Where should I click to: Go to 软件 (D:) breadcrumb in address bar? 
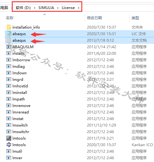23,8
